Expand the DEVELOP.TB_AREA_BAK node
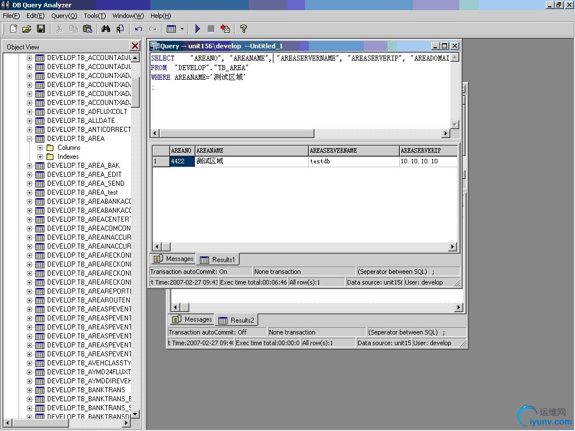 (29, 166)
